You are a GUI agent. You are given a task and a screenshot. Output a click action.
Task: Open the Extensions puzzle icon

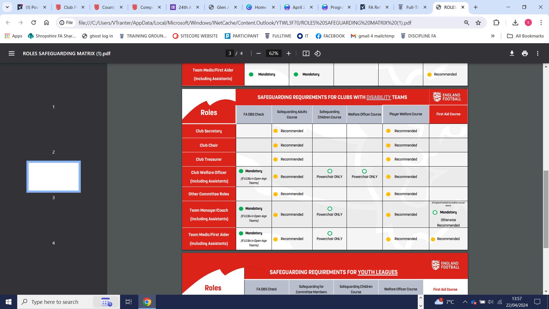pos(496,23)
